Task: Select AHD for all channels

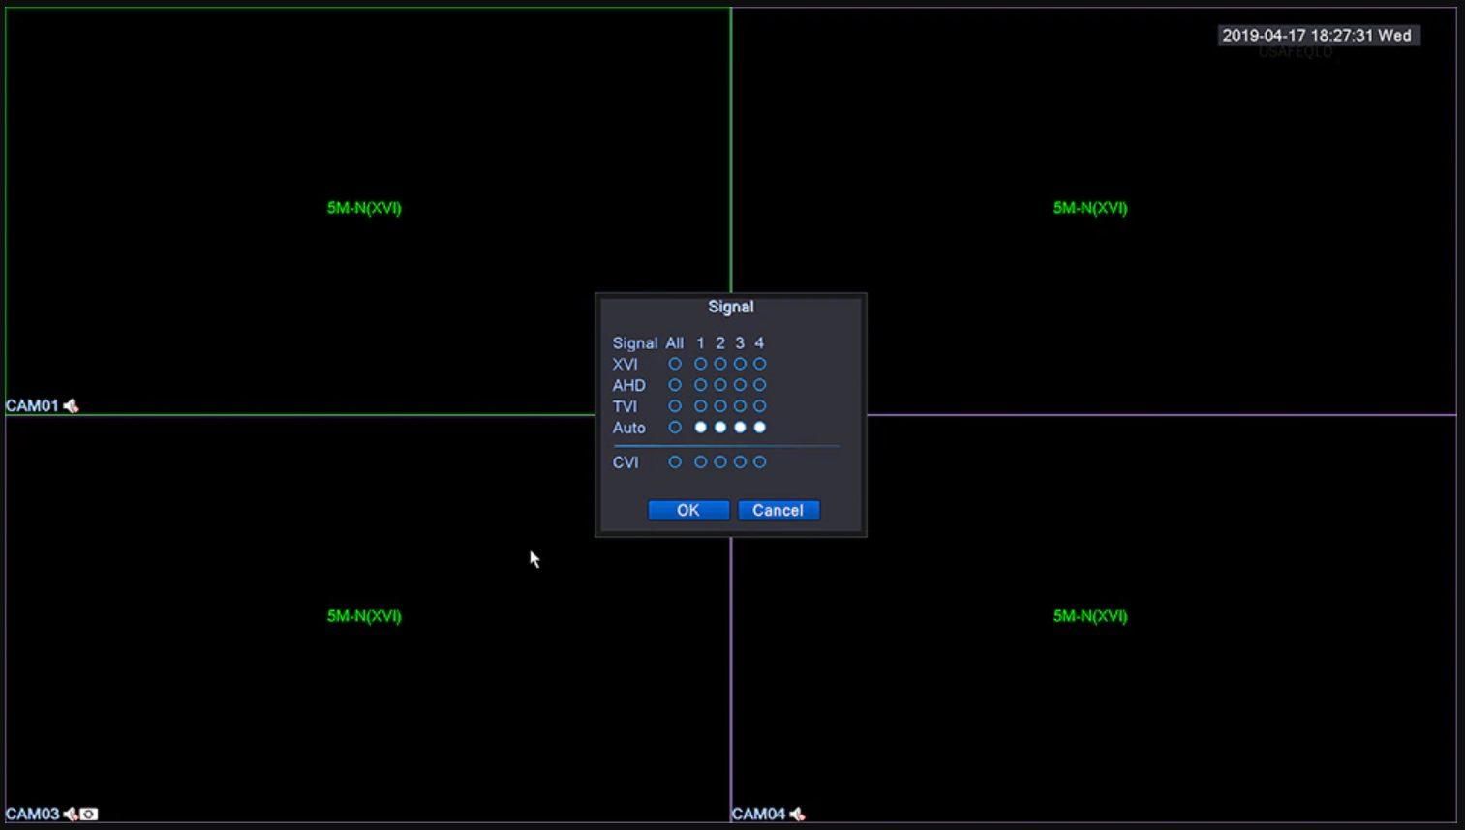Action: (x=675, y=385)
